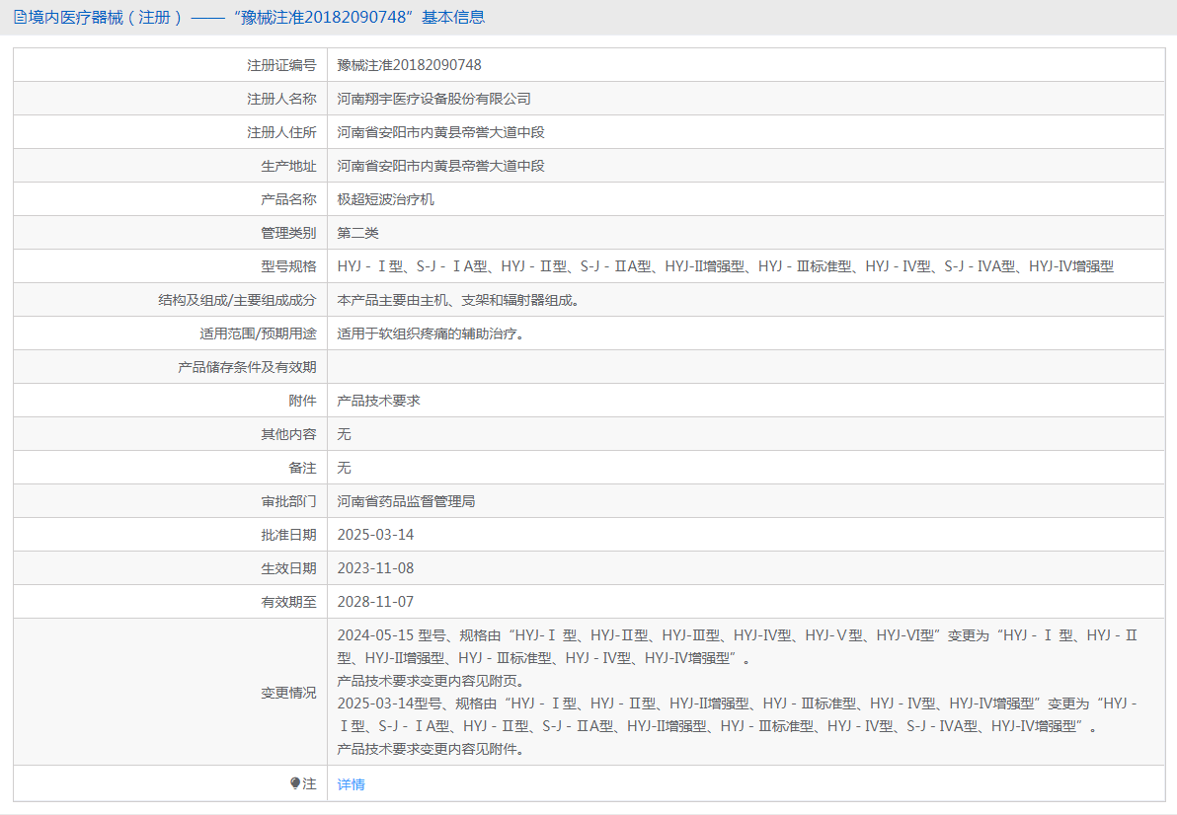The width and height of the screenshot is (1177, 815).
Task: Select approval date 2025-03-14
Action: 375,536
